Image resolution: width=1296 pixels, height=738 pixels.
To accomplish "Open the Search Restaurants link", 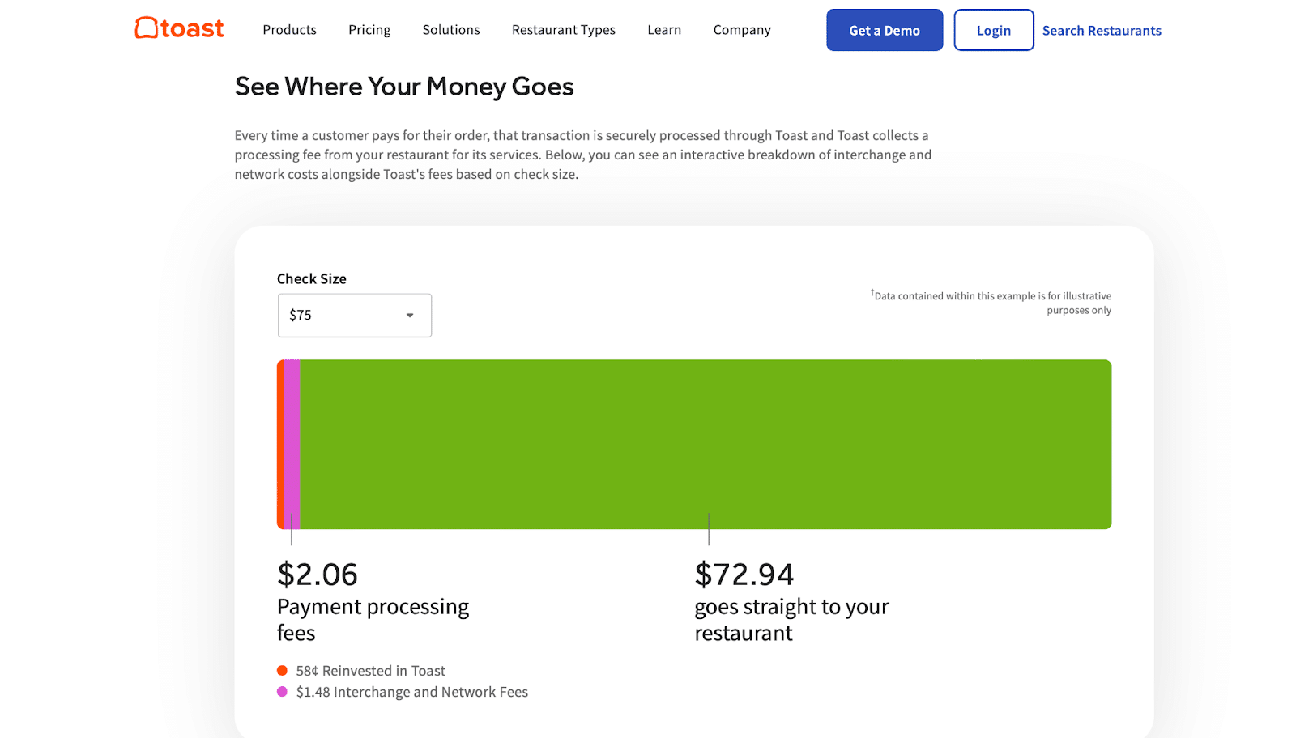I will click(1102, 31).
